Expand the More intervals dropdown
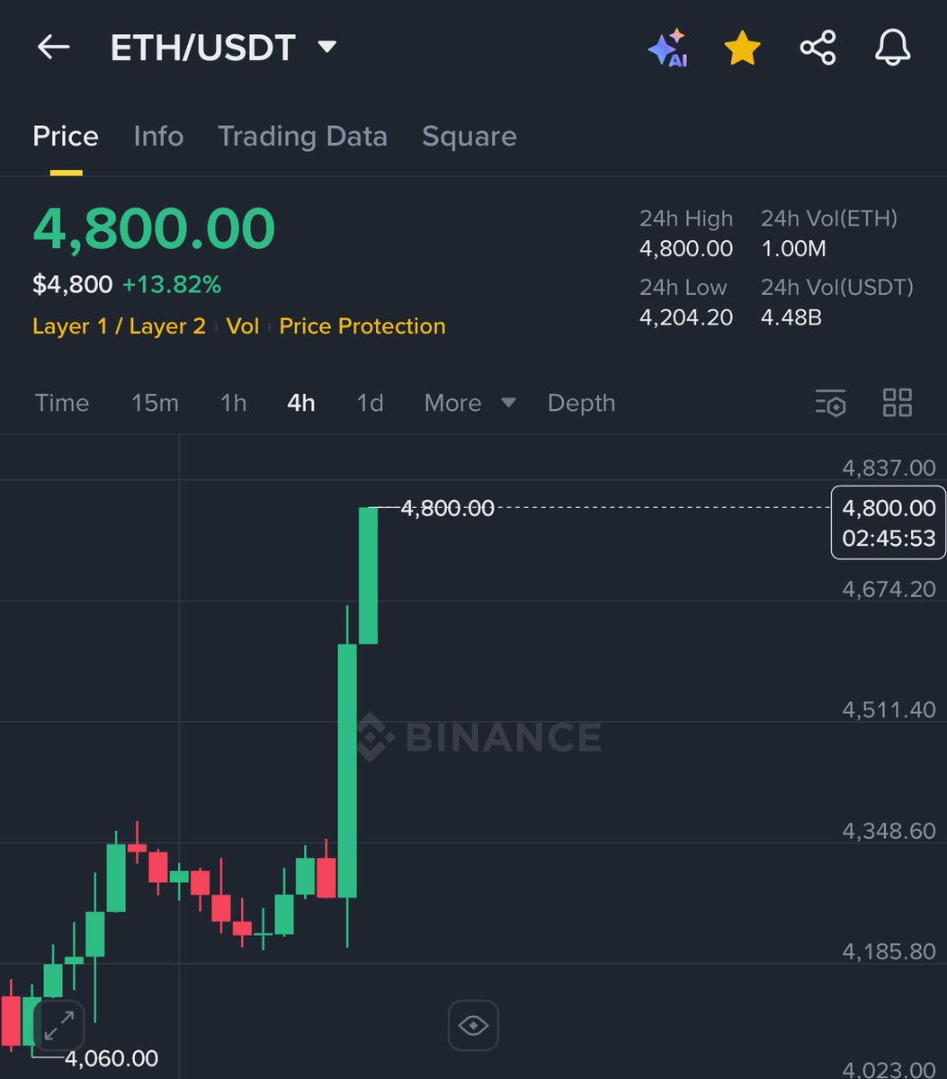The height and width of the screenshot is (1079, 947). point(469,403)
